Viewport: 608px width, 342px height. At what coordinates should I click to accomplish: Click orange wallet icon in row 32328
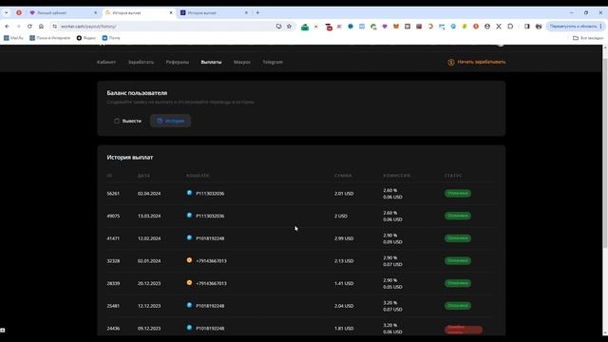(189, 260)
